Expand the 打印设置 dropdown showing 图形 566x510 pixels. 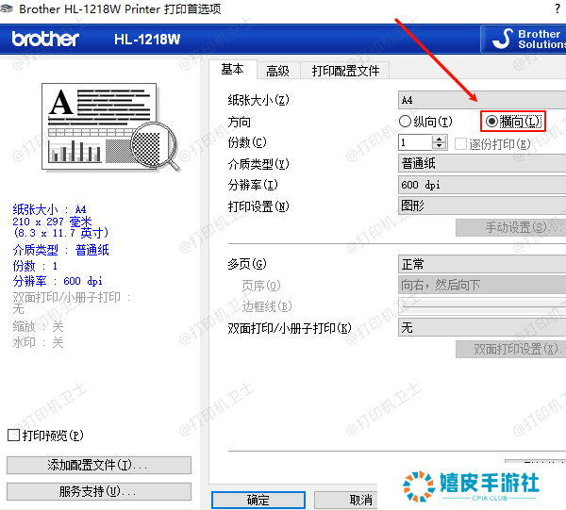coord(481,206)
